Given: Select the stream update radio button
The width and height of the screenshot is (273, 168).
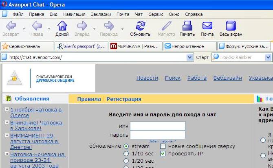Looking at the screenshot, I should [126, 146].
